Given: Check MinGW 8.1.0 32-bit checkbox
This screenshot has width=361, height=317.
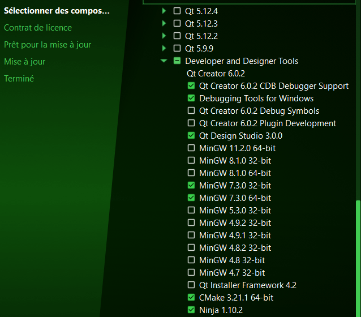Looking at the screenshot, I should pos(191,160).
